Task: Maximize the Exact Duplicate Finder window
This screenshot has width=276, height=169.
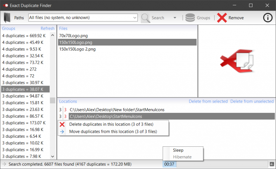Action: [251, 5]
